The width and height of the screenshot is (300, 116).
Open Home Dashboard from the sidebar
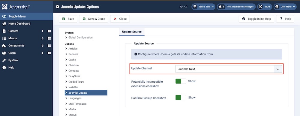[19, 24]
